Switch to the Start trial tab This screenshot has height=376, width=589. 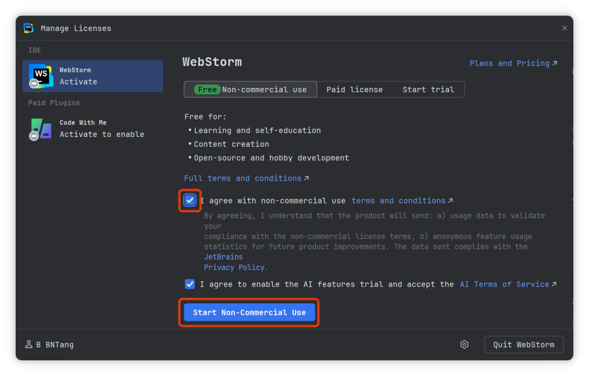click(428, 89)
